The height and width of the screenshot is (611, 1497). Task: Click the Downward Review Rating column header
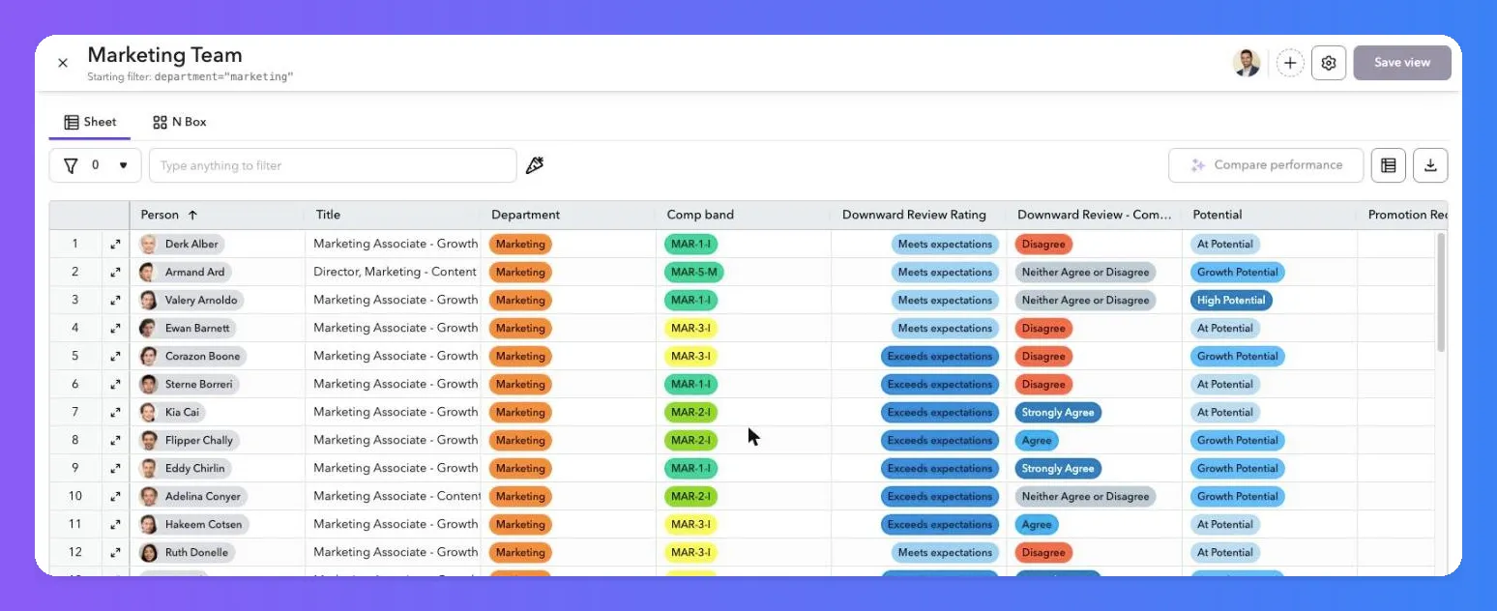[x=918, y=215]
